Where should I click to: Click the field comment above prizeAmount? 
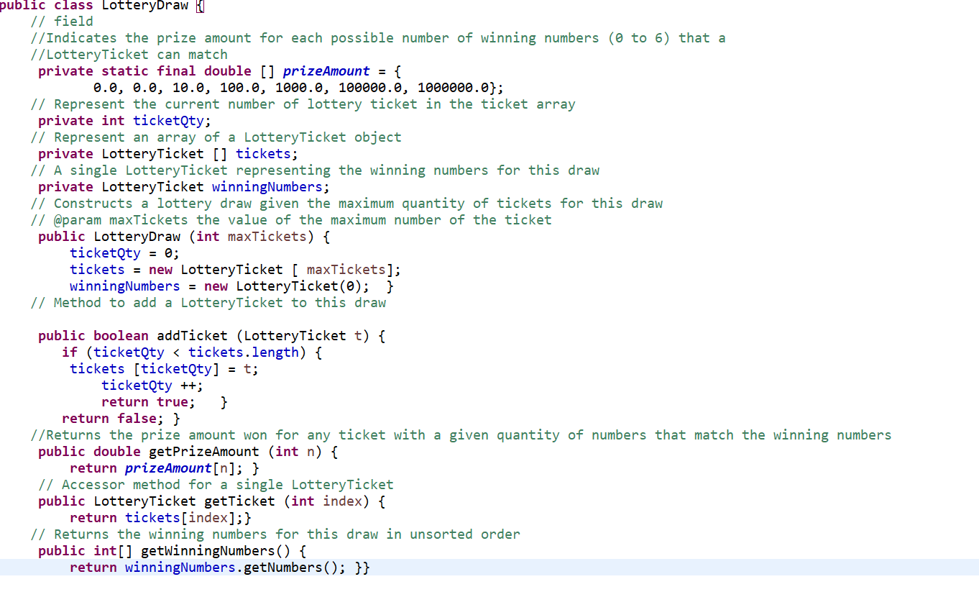coord(62,21)
